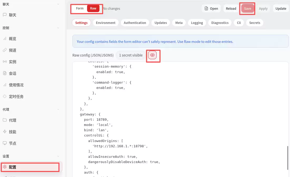Select the monitor icon next to 节点
The height and width of the screenshot is (177, 290).
coord(5,143)
